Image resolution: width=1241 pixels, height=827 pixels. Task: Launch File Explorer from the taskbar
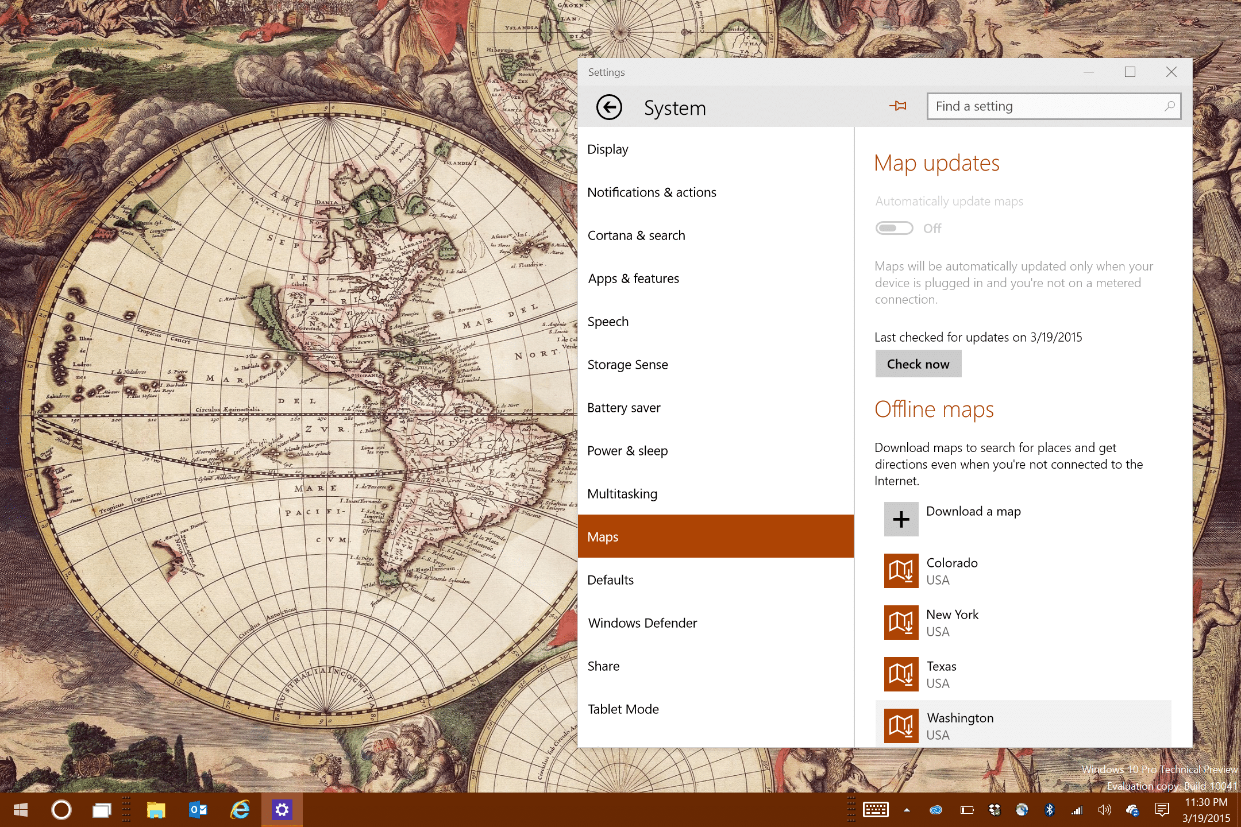pos(156,810)
